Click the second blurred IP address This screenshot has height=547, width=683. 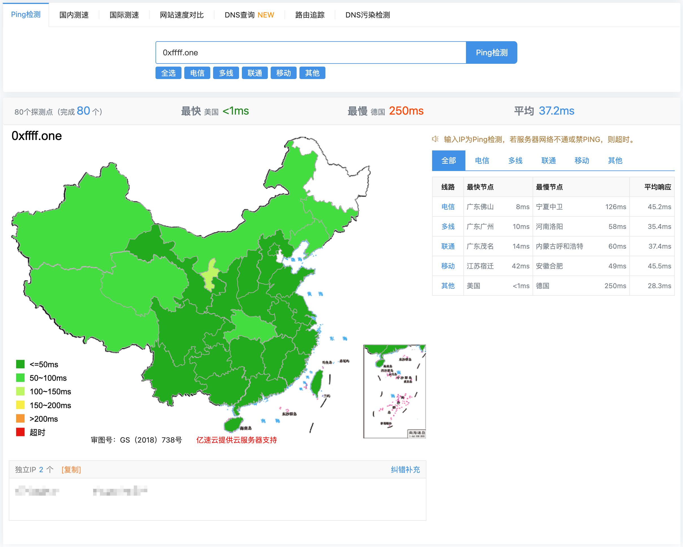tap(120, 491)
